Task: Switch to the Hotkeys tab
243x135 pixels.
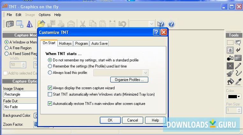Action: point(65,44)
